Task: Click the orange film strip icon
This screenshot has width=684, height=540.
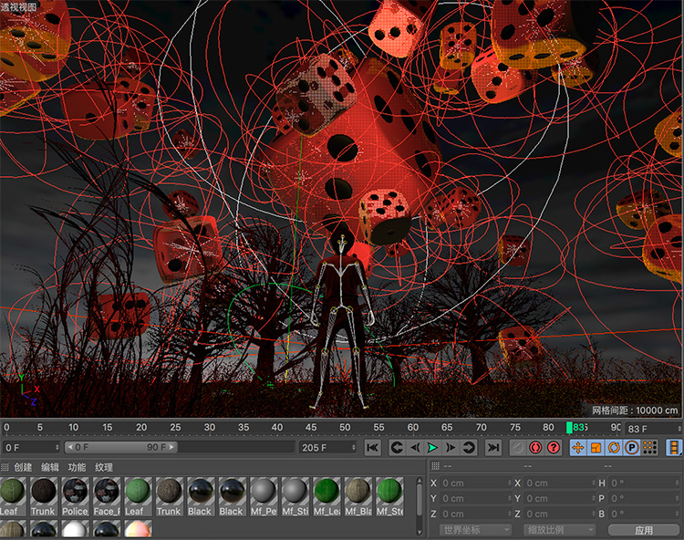Action: pyautogui.click(x=674, y=448)
